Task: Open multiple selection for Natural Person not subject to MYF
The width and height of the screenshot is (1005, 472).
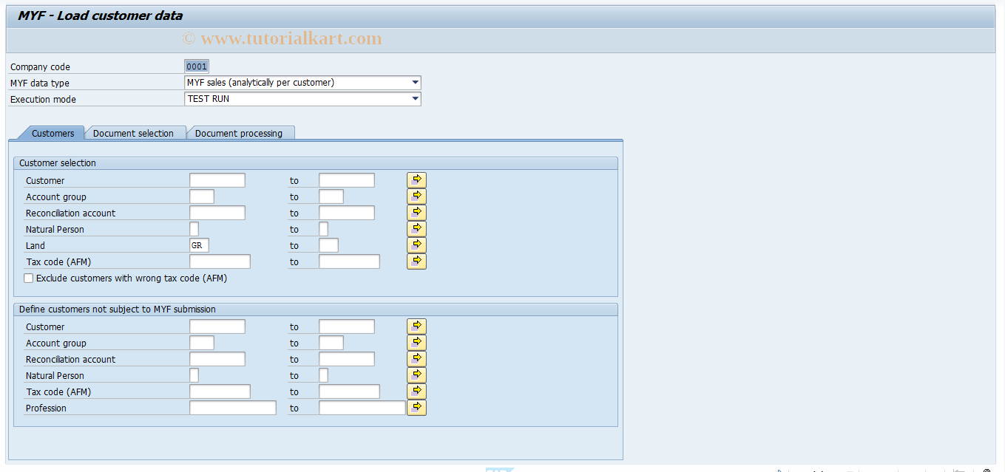Action: click(x=416, y=375)
